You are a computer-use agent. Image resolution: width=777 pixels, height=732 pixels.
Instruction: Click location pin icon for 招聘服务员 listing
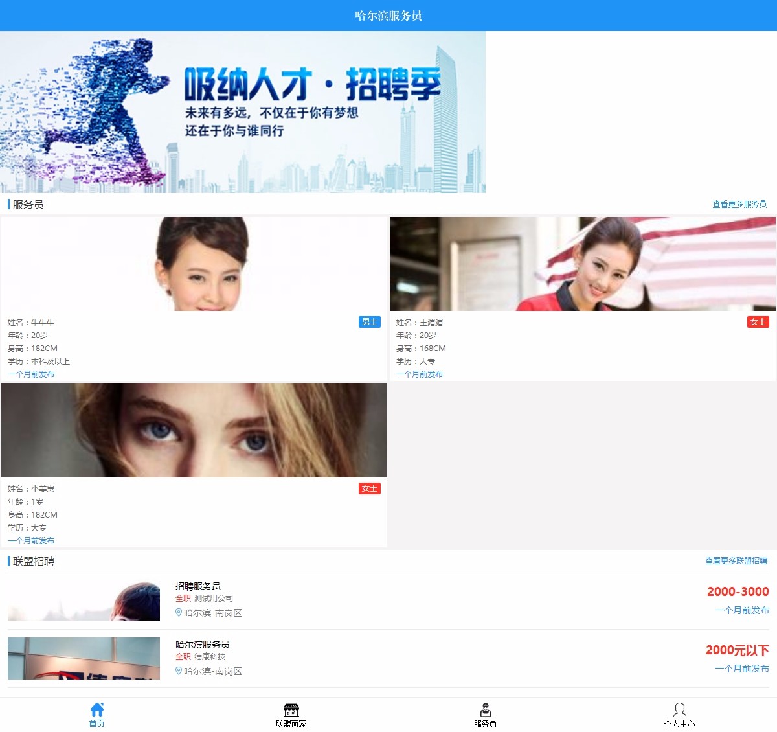pyautogui.click(x=179, y=613)
